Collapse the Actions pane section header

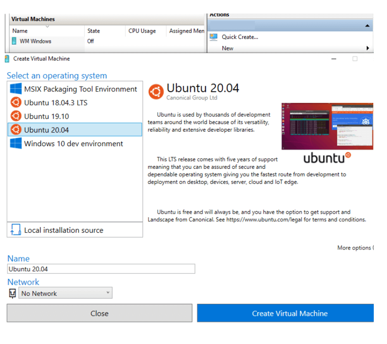[367, 26]
